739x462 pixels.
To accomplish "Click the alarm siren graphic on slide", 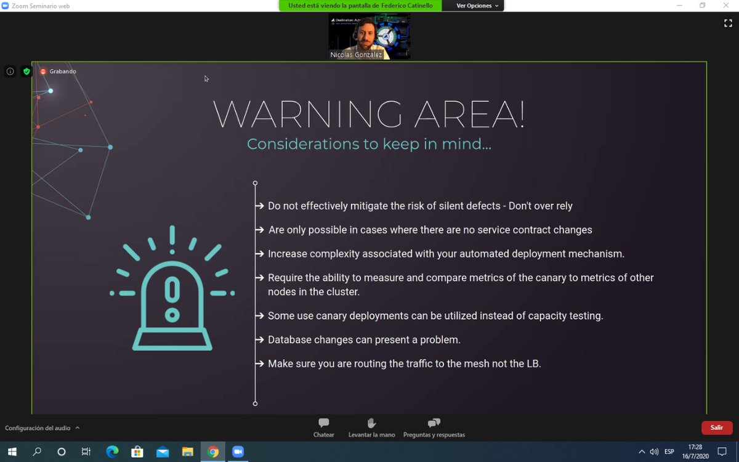I will pyautogui.click(x=172, y=288).
